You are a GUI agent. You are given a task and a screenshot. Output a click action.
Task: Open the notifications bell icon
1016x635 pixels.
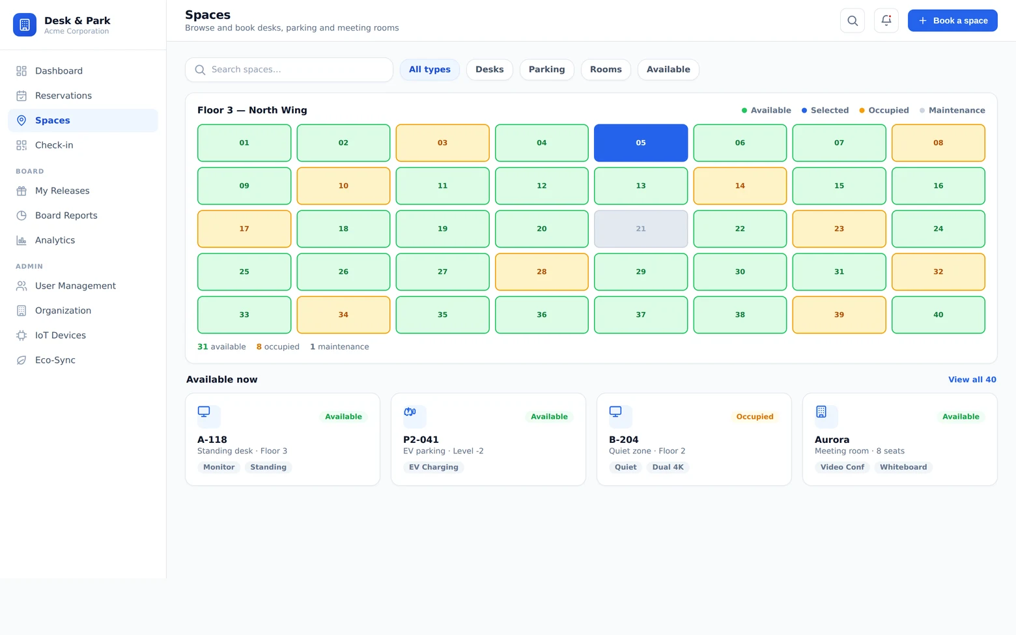(x=886, y=21)
